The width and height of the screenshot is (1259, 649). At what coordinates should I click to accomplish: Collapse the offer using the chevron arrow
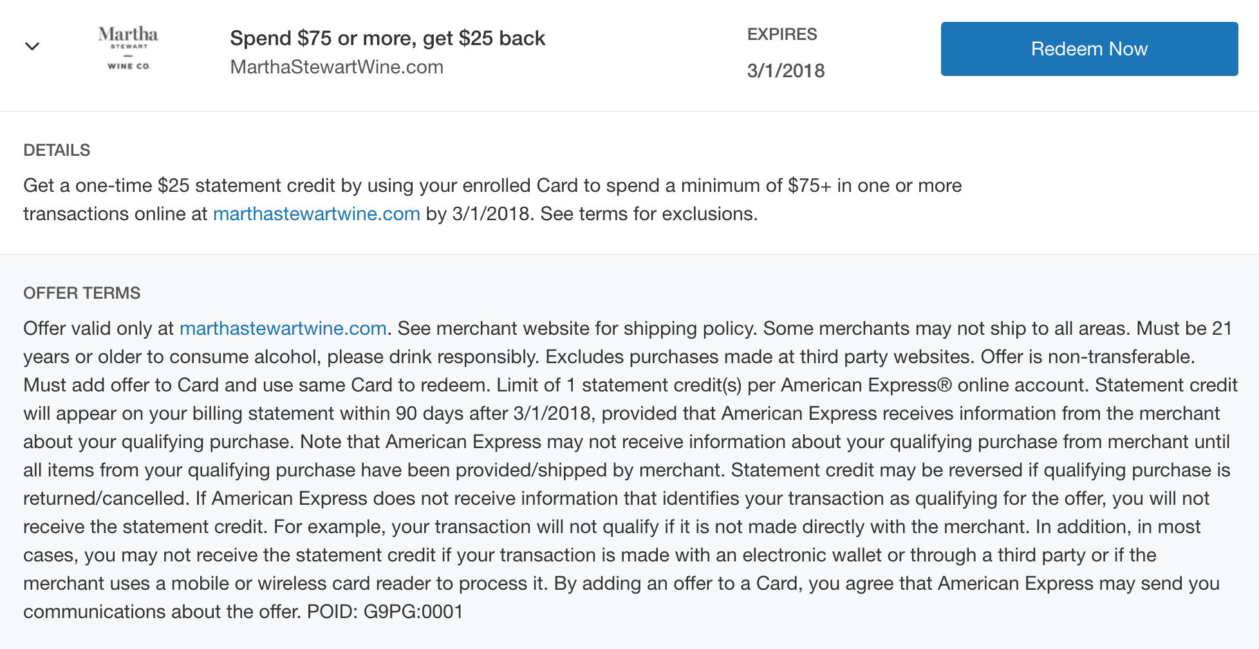(x=32, y=46)
